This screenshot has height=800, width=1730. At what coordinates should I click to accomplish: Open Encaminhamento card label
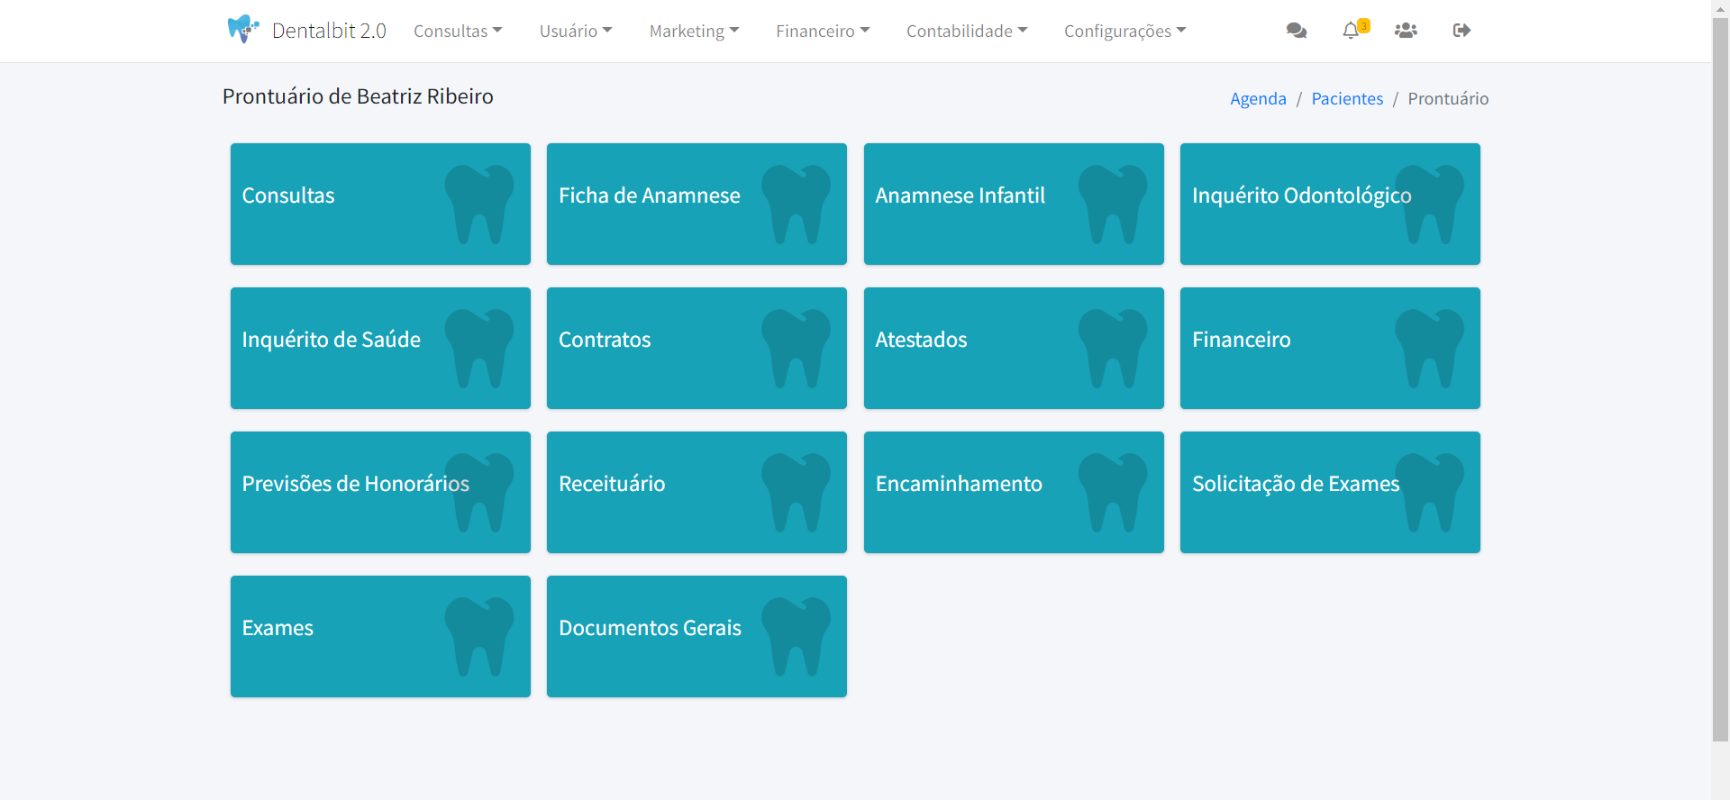tap(959, 484)
